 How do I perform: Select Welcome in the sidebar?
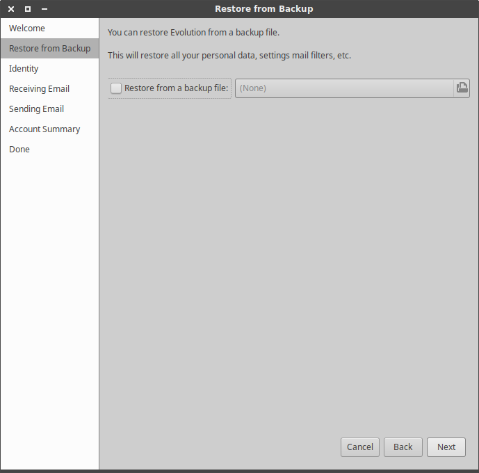(27, 29)
